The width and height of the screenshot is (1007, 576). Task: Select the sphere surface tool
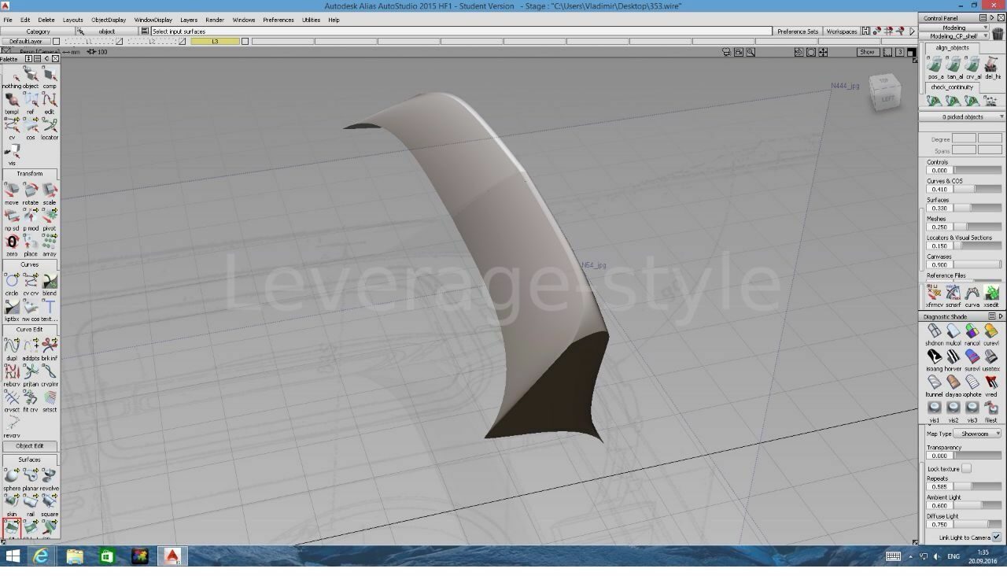[x=12, y=478]
